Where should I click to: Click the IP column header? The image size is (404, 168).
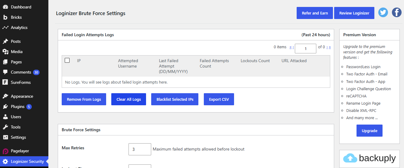79,61
